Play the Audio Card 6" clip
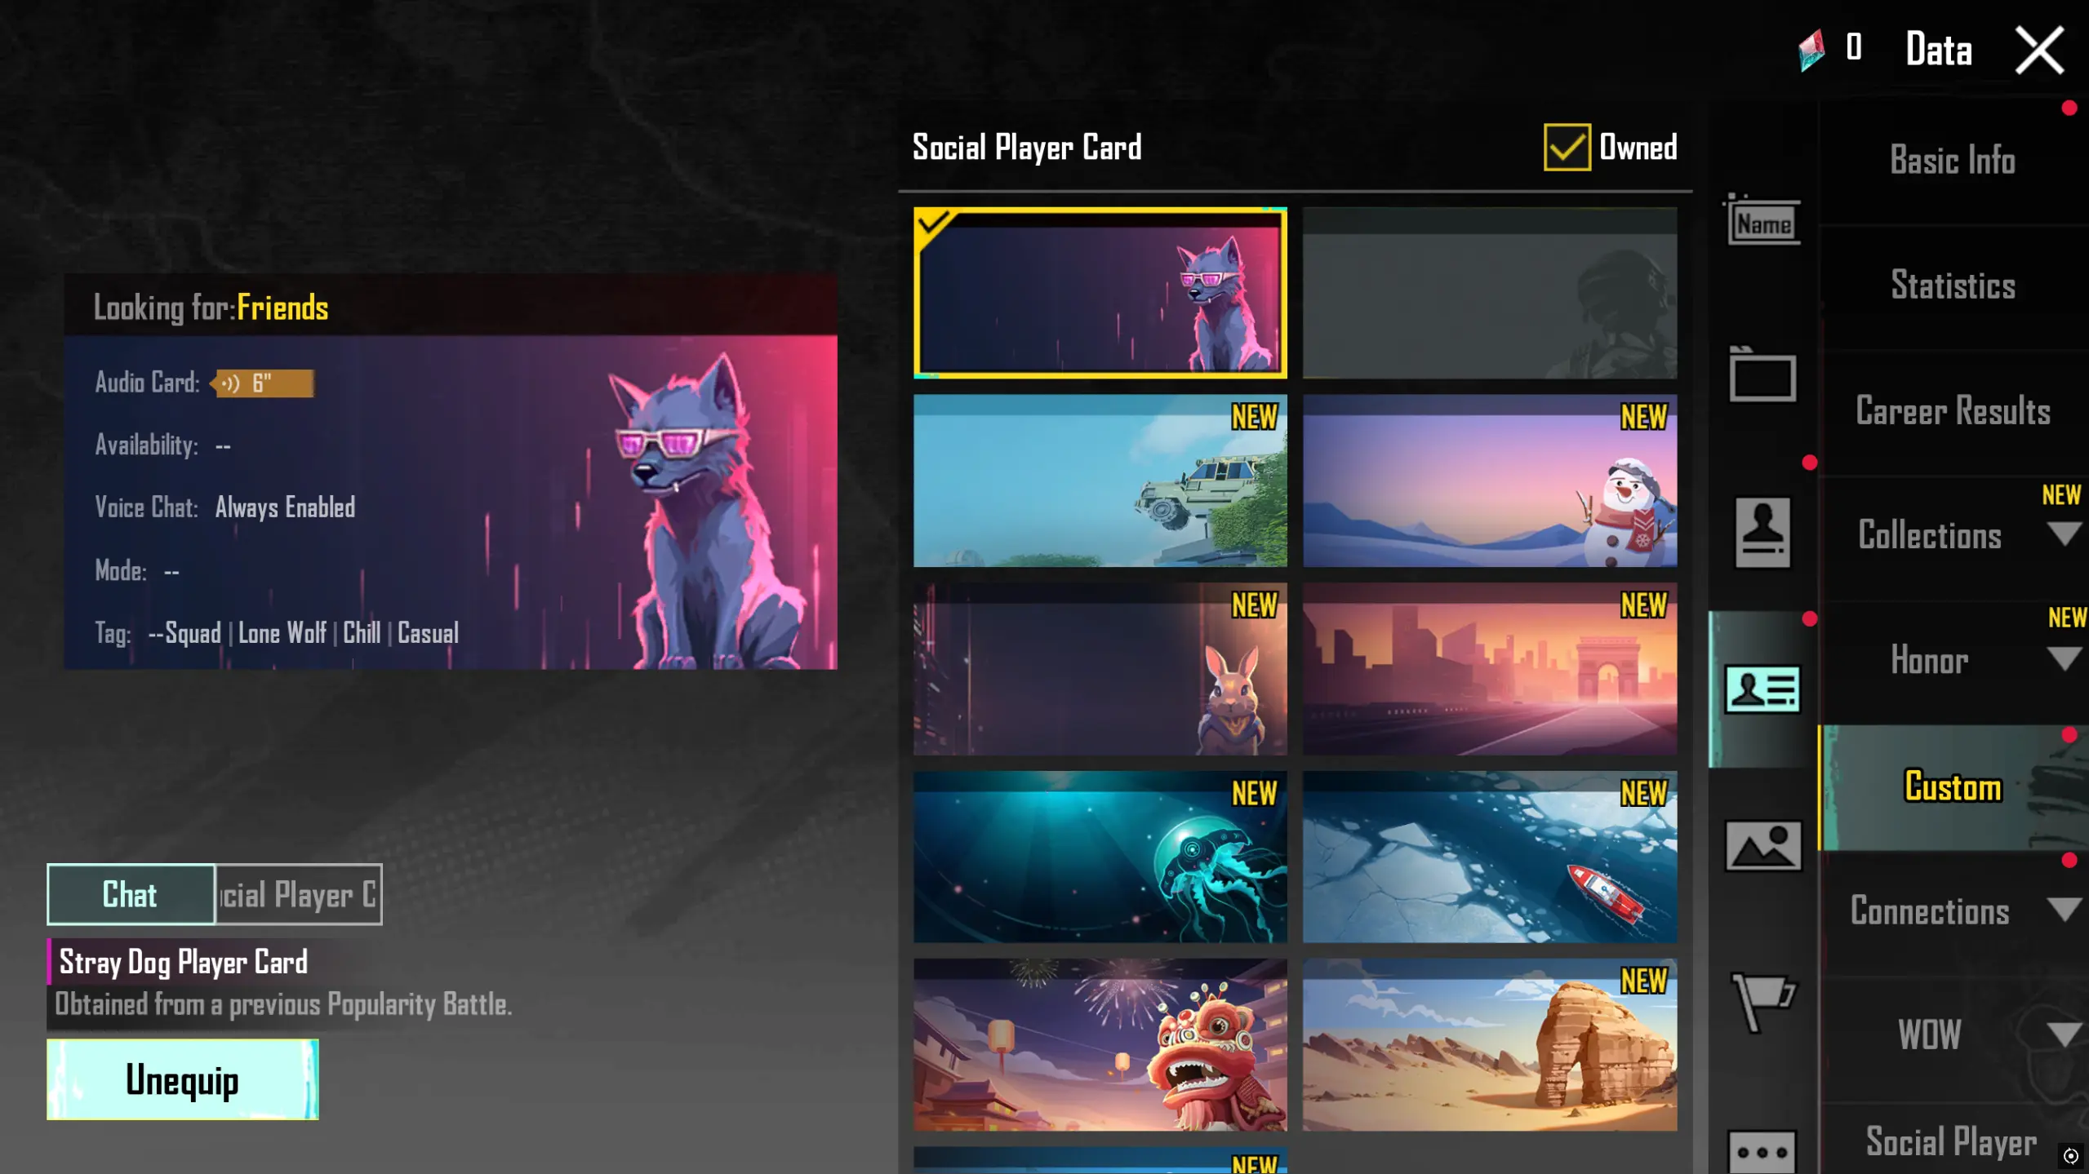 click(x=262, y=383)
